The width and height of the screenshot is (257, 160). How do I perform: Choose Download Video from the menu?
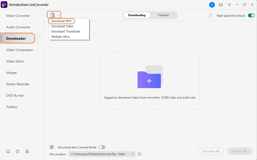(62, 26)
